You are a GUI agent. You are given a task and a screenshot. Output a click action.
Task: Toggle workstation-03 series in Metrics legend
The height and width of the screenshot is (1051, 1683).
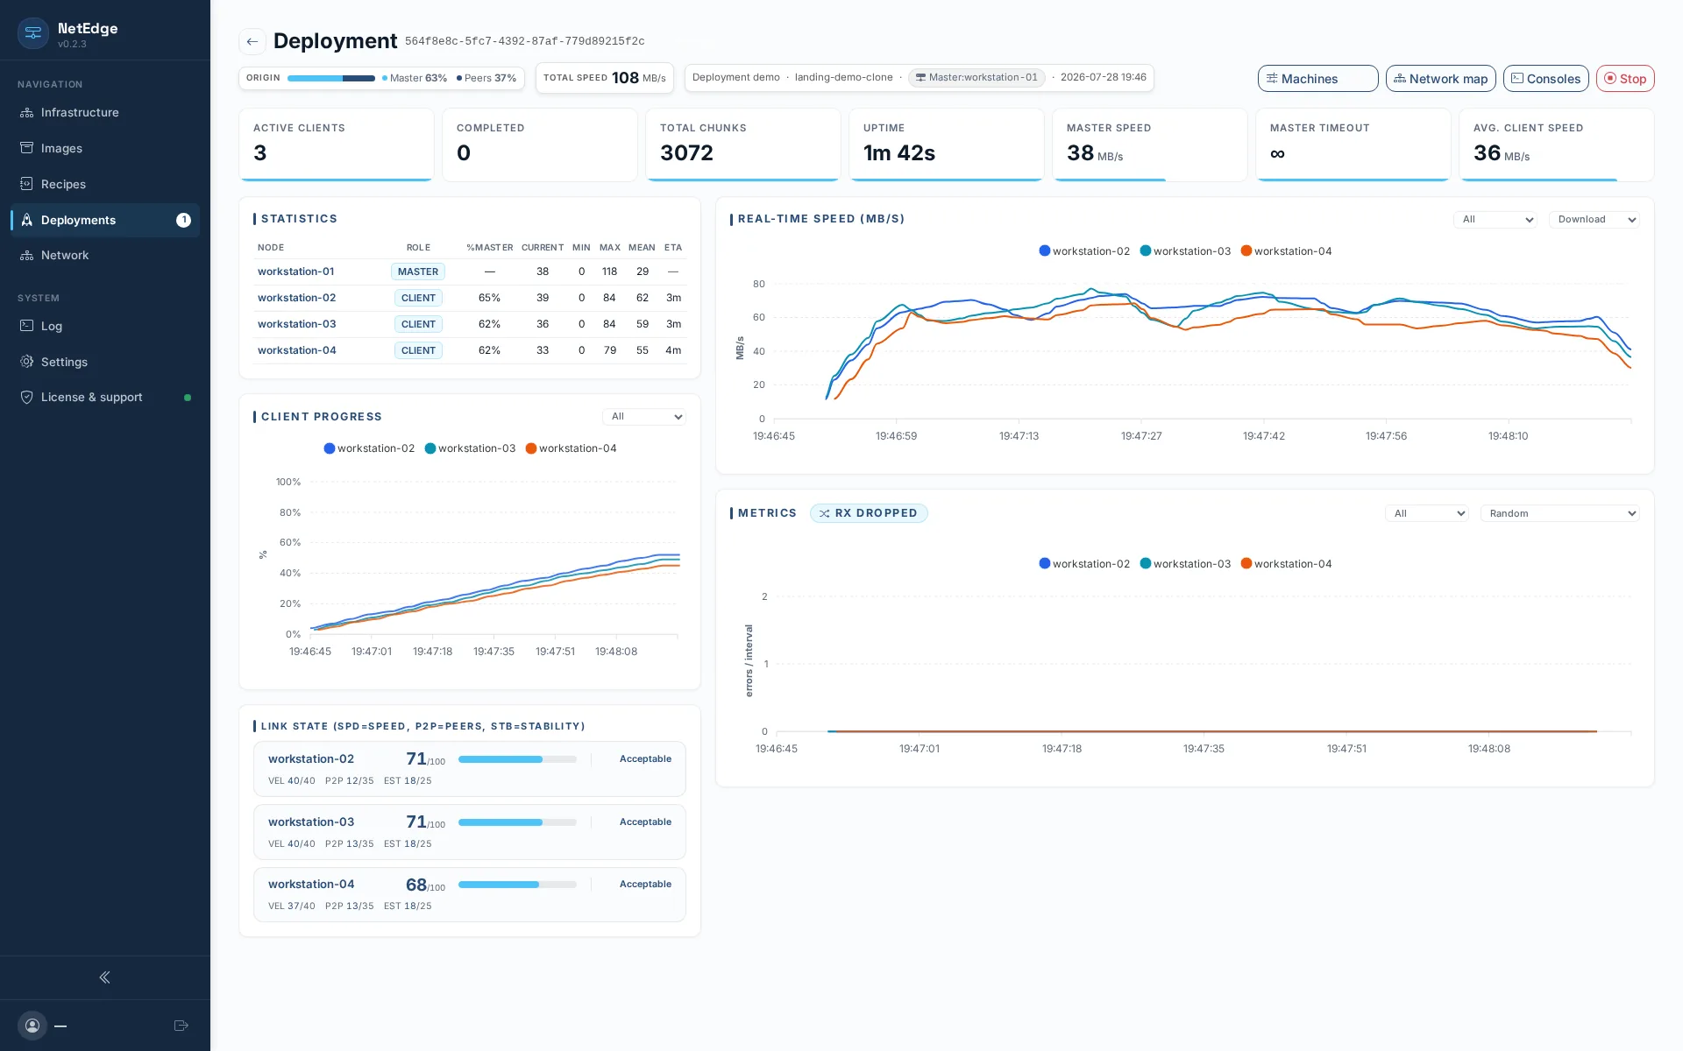(1185, 564)
